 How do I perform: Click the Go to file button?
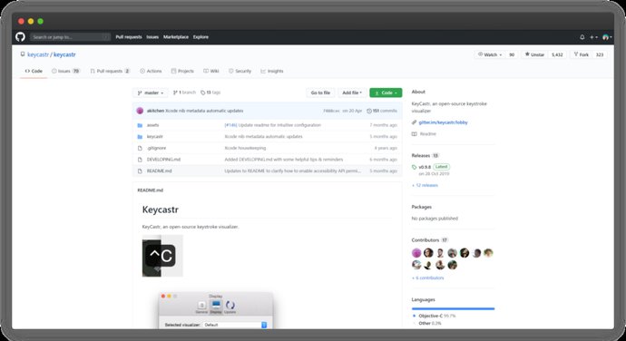coord(320,93)
